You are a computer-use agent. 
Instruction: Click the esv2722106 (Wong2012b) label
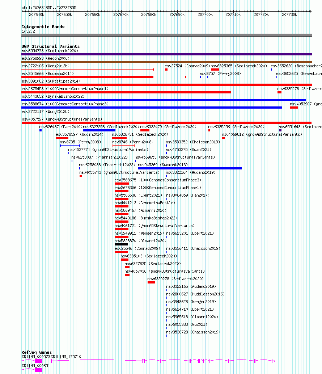pyautogui.click(x=46, y=66)
